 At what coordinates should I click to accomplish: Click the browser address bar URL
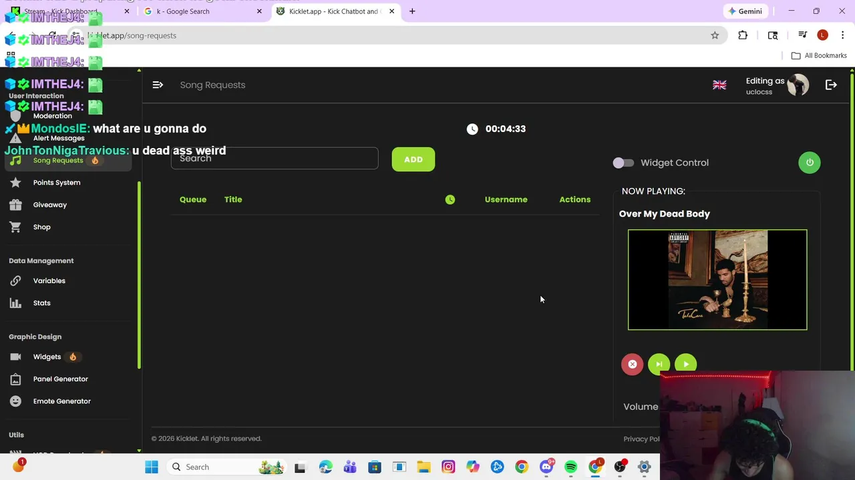(132, 35)
